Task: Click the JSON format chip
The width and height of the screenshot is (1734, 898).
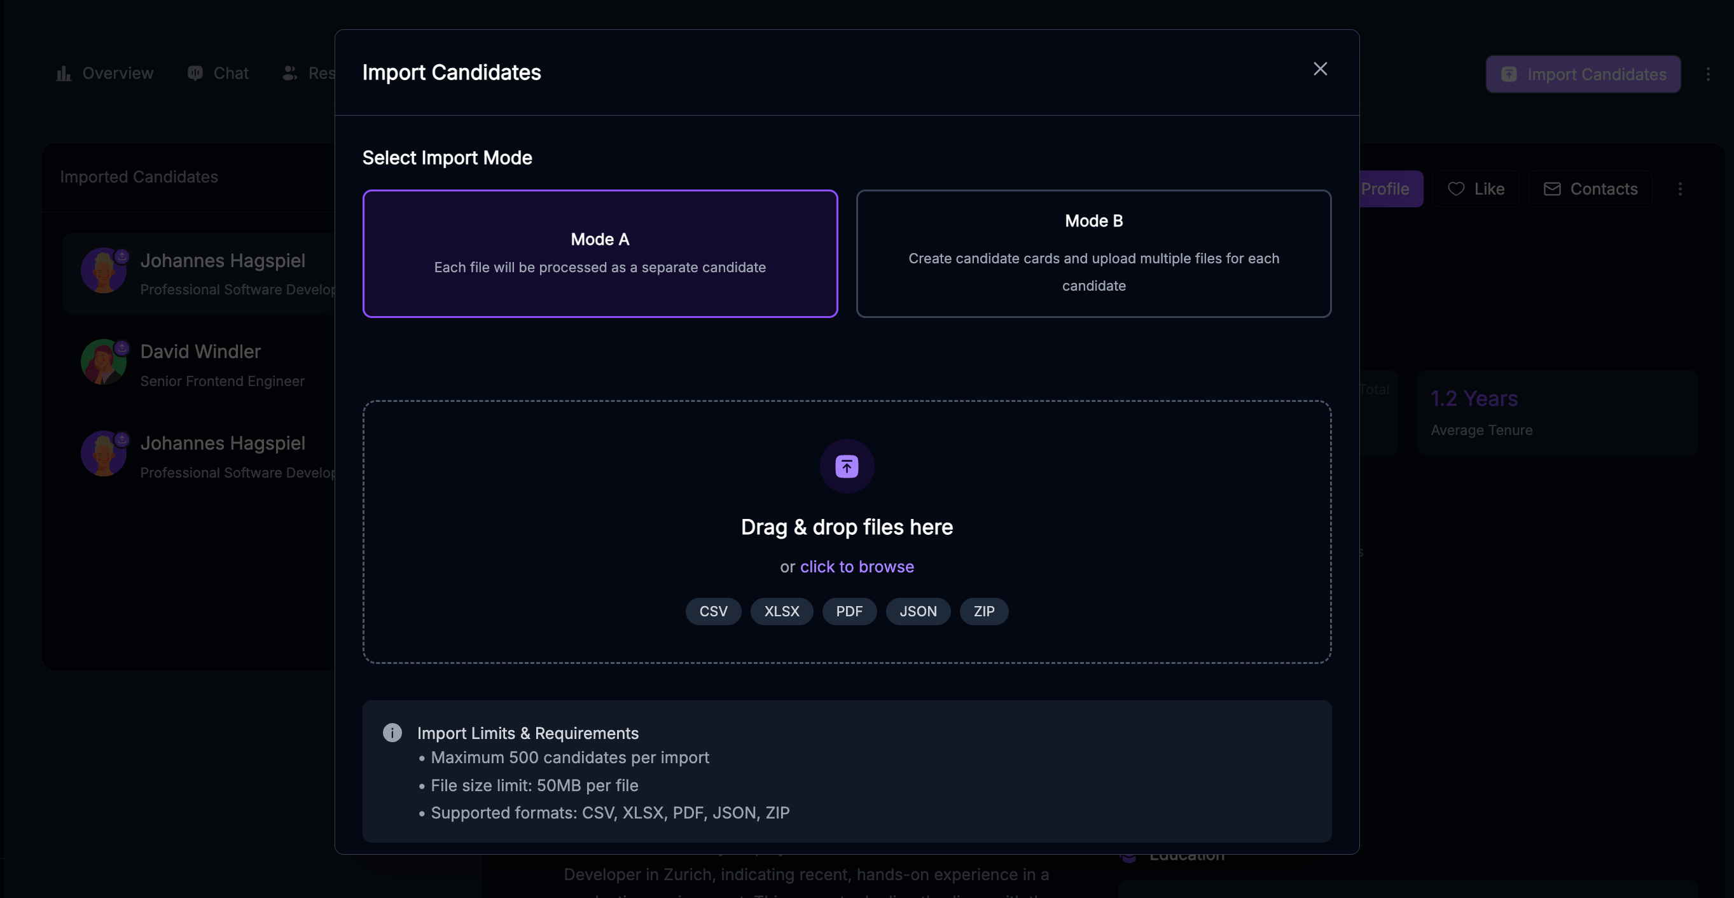Action: coord(917,611)
